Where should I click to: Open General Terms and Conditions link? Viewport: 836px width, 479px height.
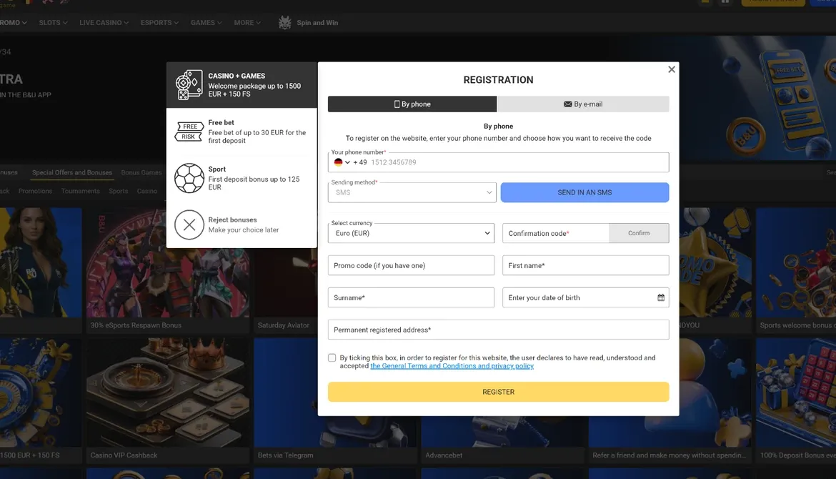click(452, 366)
